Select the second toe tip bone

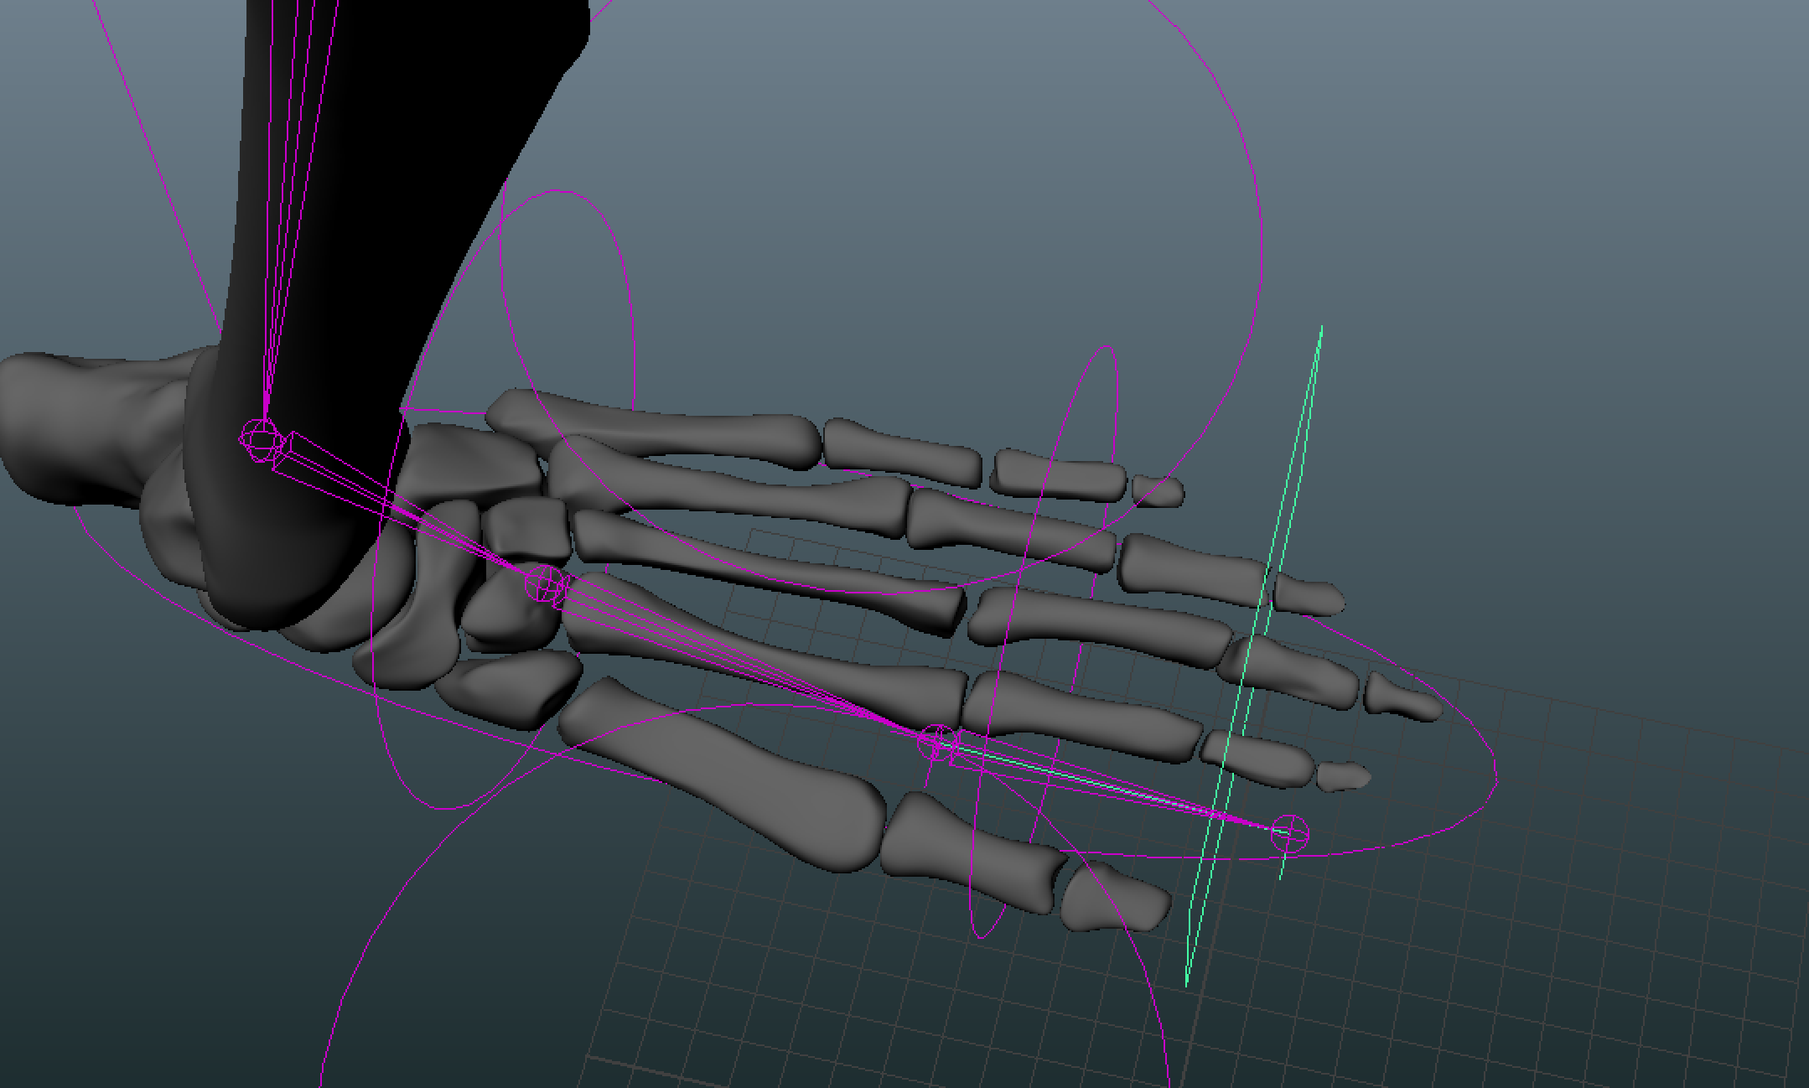(1343, 775)
